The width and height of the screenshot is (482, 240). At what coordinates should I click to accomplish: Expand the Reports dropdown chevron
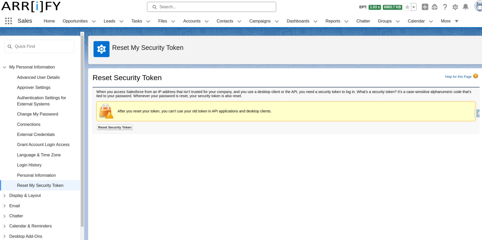pyautogui.click(x=346, y=21)
